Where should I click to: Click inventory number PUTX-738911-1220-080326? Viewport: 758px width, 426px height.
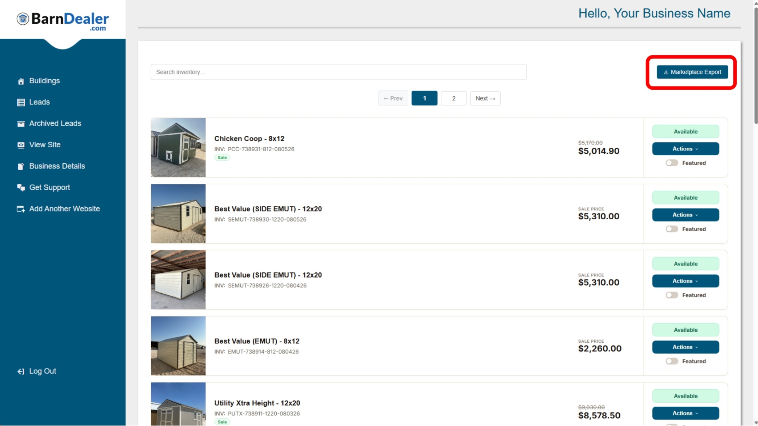coord(264,413)
